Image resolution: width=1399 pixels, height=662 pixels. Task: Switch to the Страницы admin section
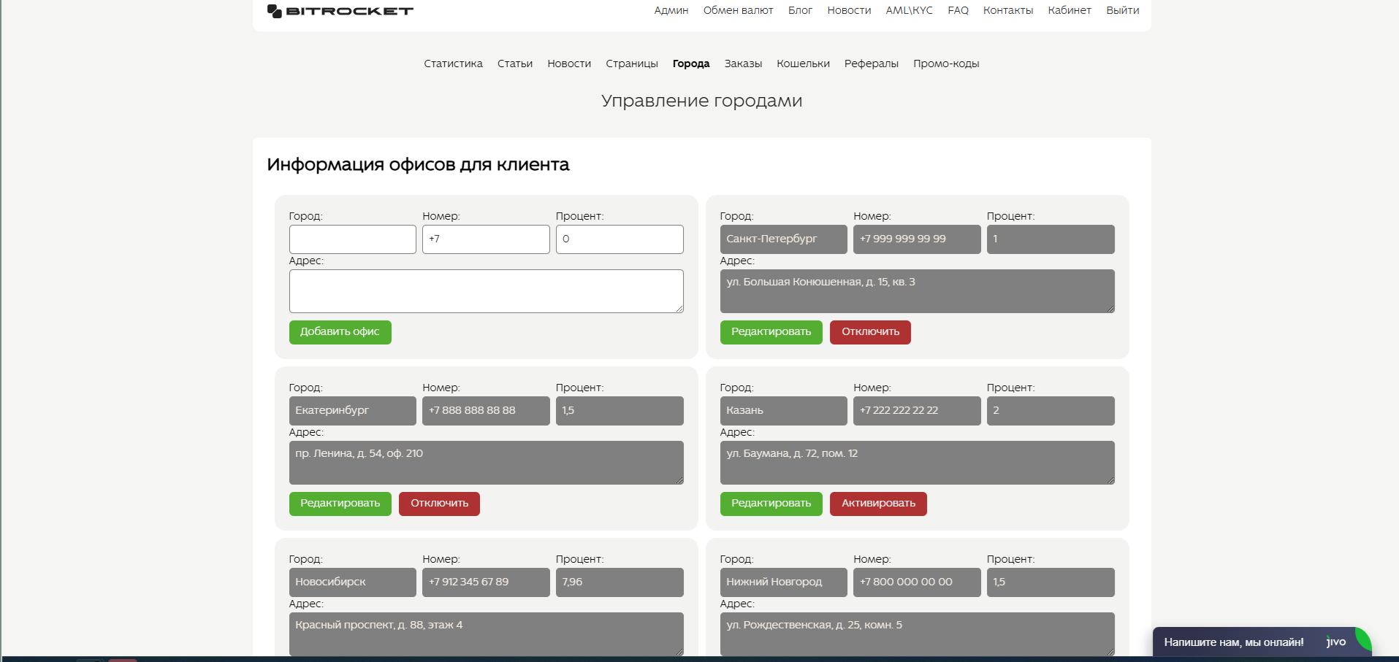tap(632, 63)
